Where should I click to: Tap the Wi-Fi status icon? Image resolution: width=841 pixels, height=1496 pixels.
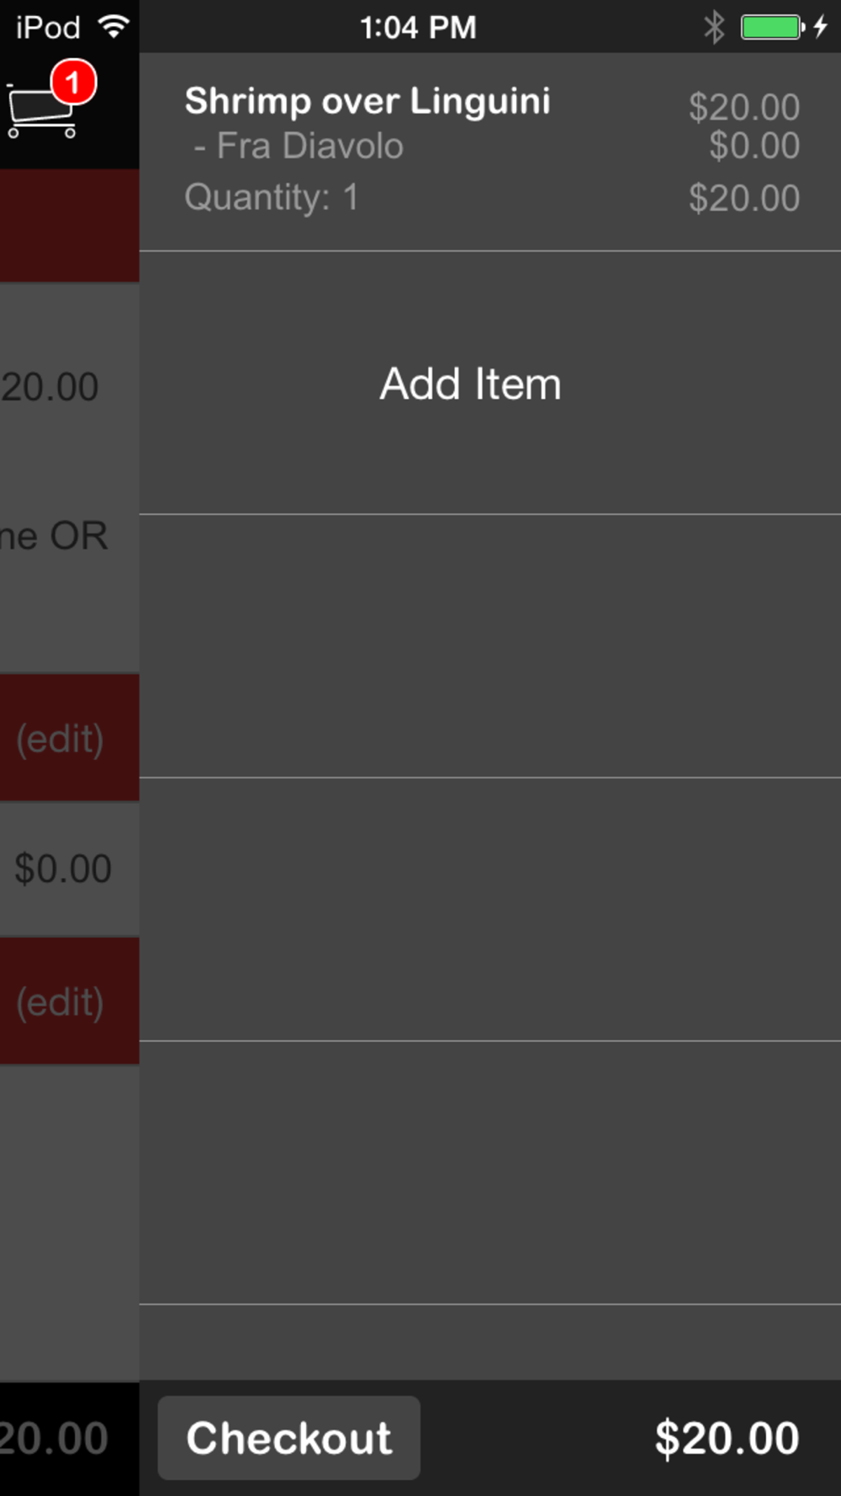pos(113,27)
